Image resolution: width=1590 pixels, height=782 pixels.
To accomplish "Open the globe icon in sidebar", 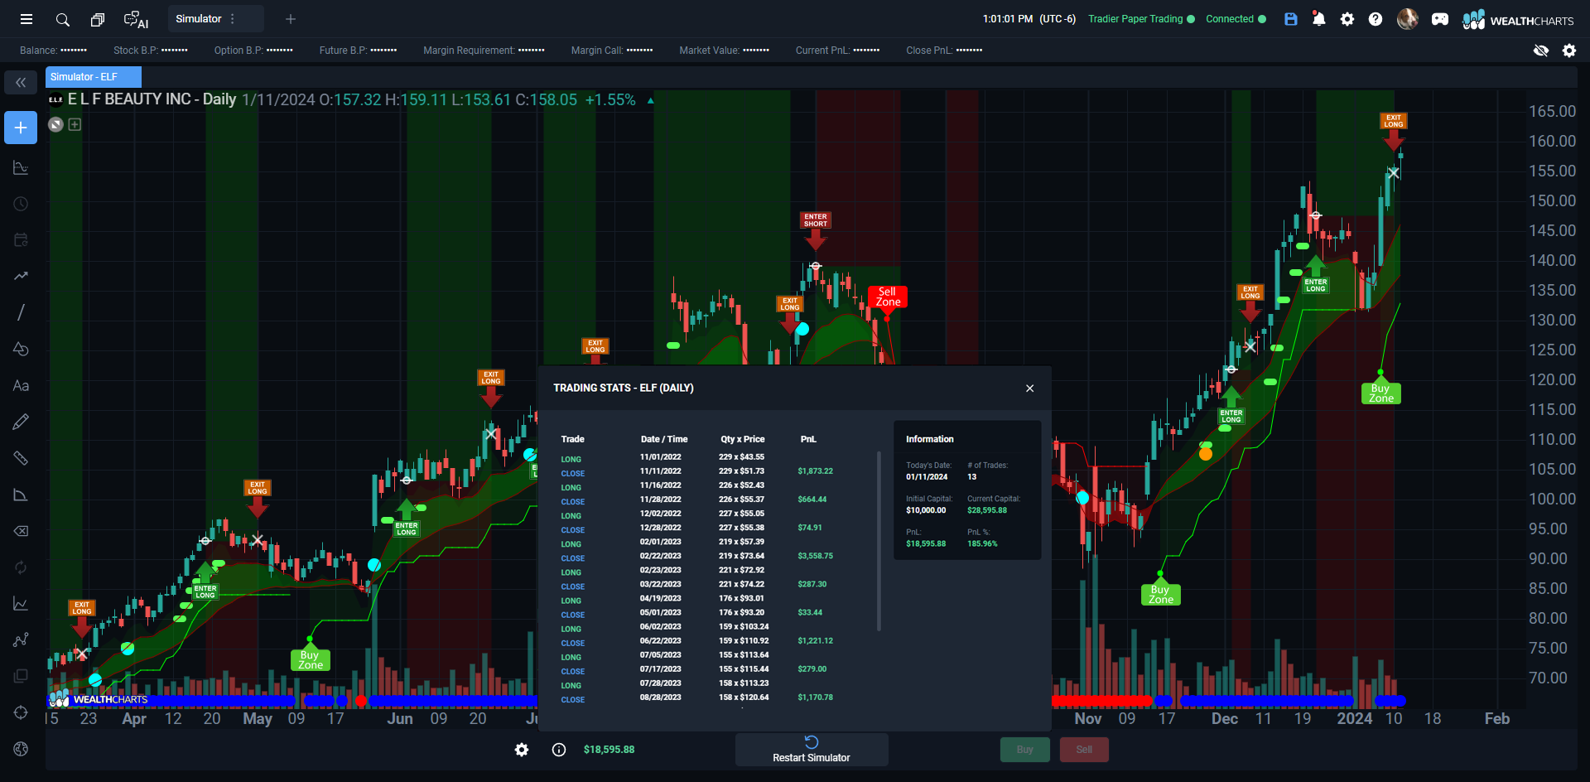I will coord(21,749).
